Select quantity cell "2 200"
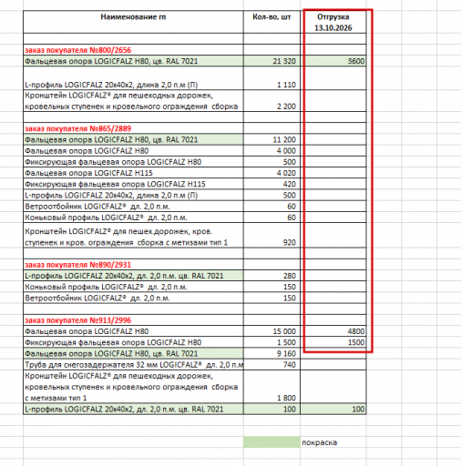Viewport: 461px width, 466px height. tap(271, 101)
